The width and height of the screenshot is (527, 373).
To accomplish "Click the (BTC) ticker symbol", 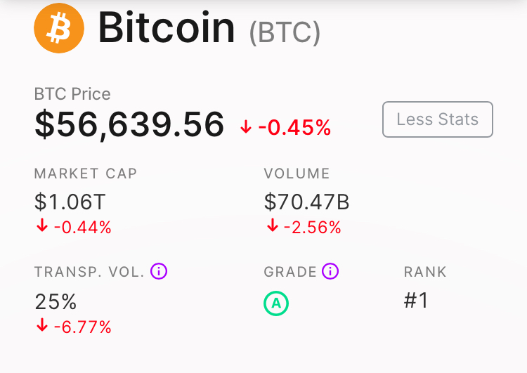I will 285,33.
